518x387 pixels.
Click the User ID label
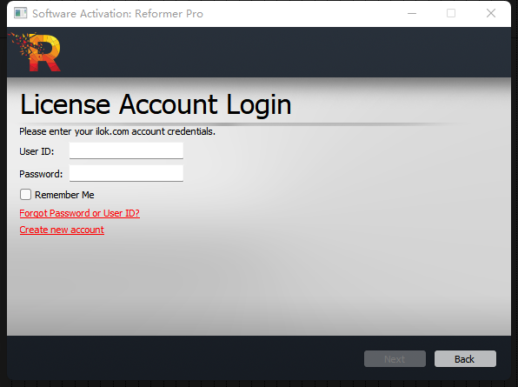click(x=37, y=151)
